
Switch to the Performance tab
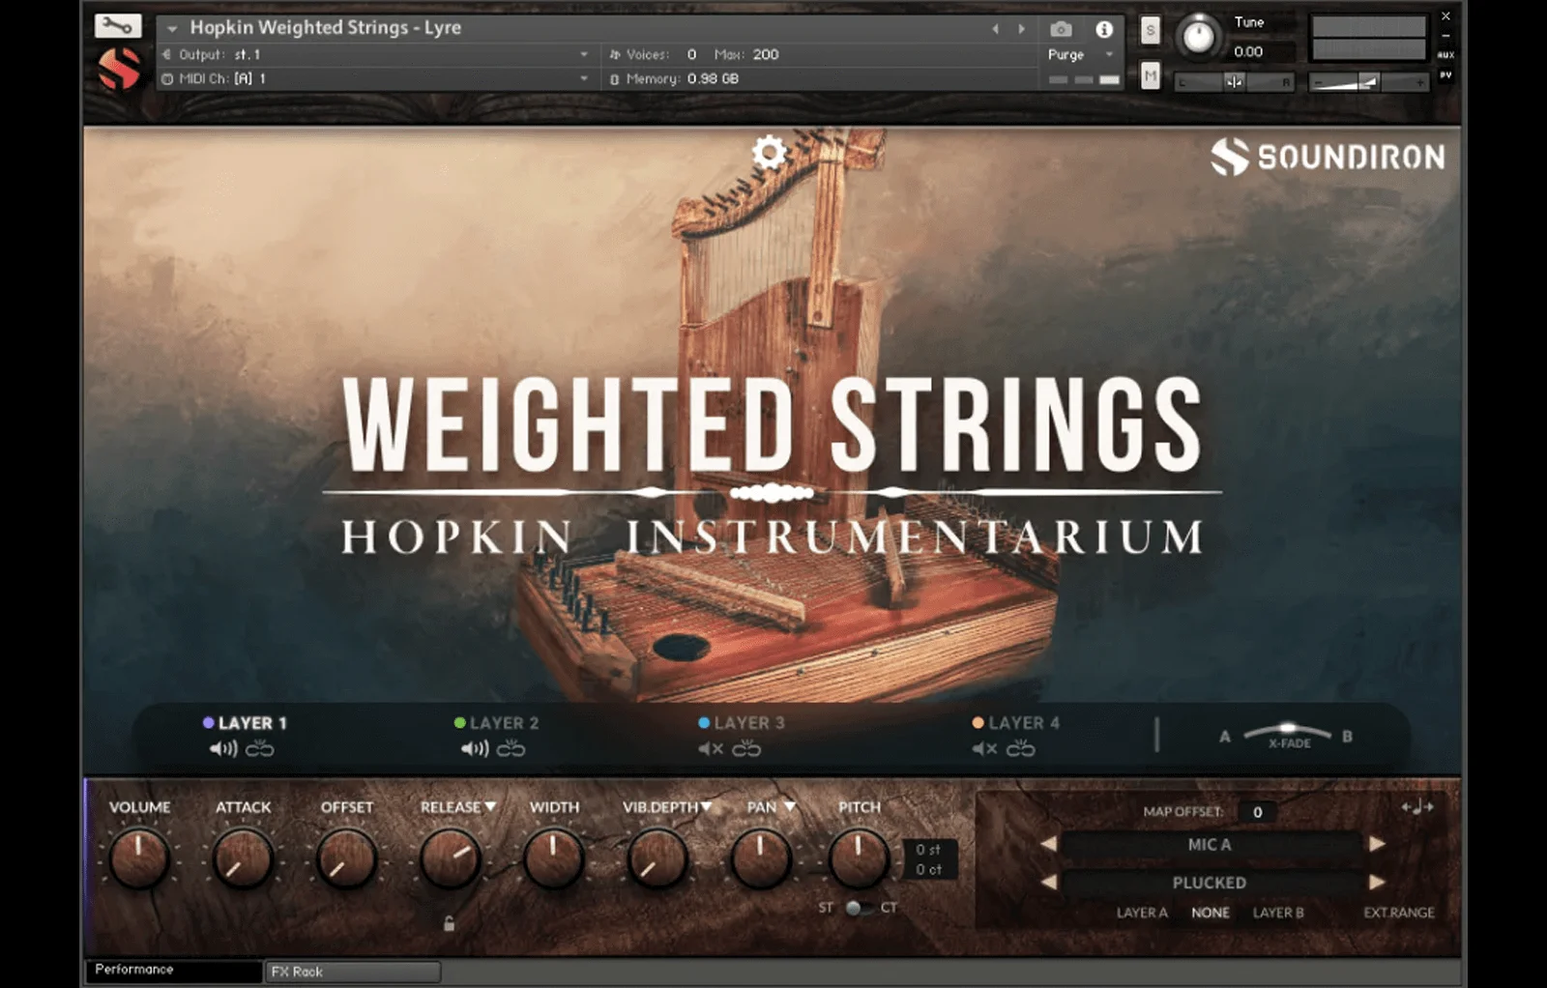tap(174, 970)
